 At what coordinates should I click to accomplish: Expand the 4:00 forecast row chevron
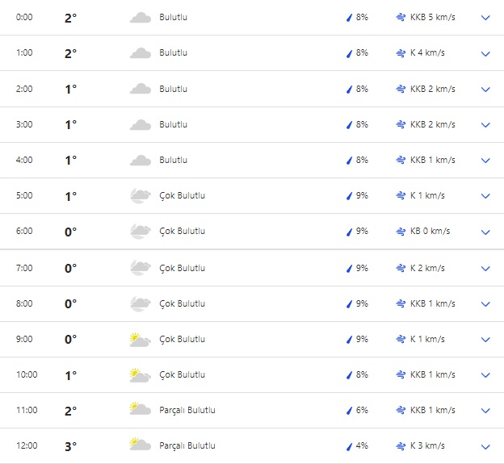pyautogui.click(x=485, y=161)
